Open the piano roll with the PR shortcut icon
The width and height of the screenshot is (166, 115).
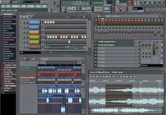pyautogui.click(x=152, y=3)
